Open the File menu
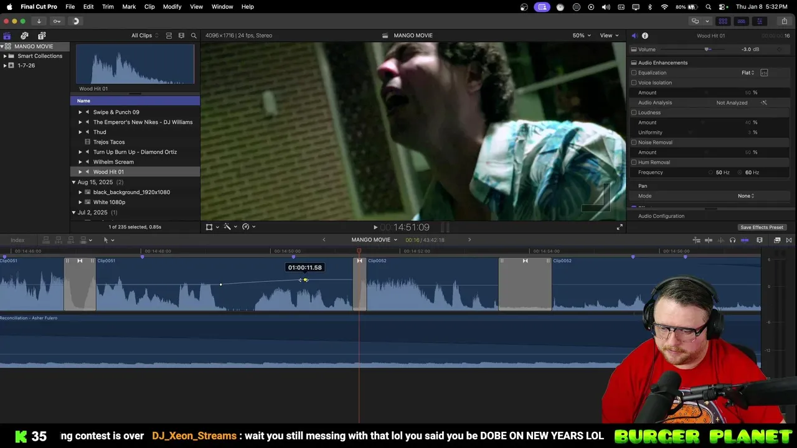This screenshot has width=797, height=448. pos(70,7)
